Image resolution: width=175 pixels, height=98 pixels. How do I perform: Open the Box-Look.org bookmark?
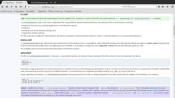click(x=55, y=11)
